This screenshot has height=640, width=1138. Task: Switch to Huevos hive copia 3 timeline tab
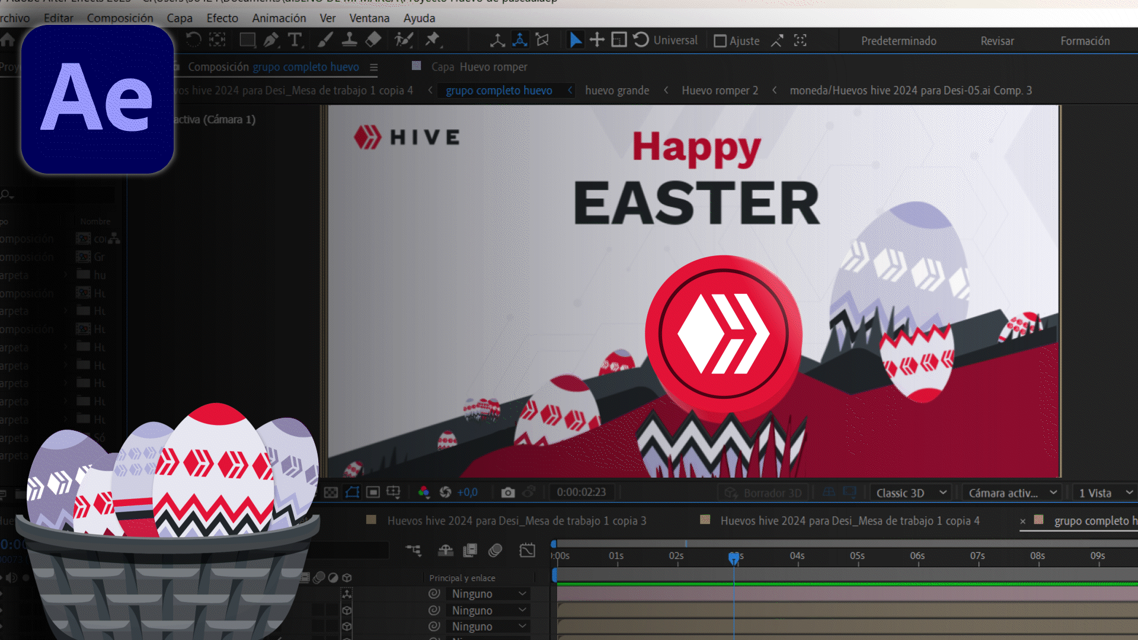pos(516,520)
